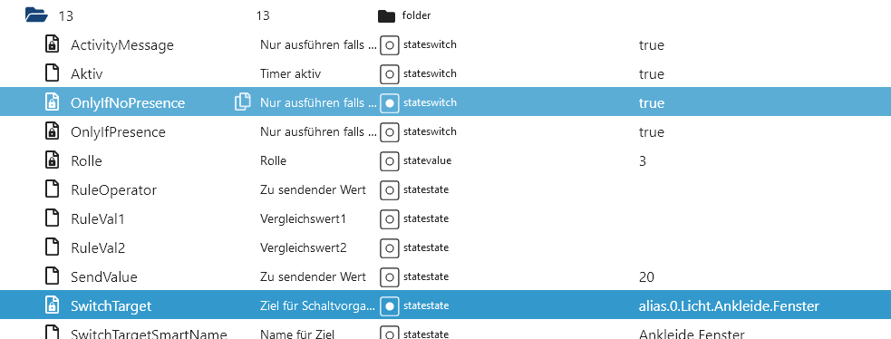Click the Rolle value 3
The image size is (891, 339).
[643, 161]
